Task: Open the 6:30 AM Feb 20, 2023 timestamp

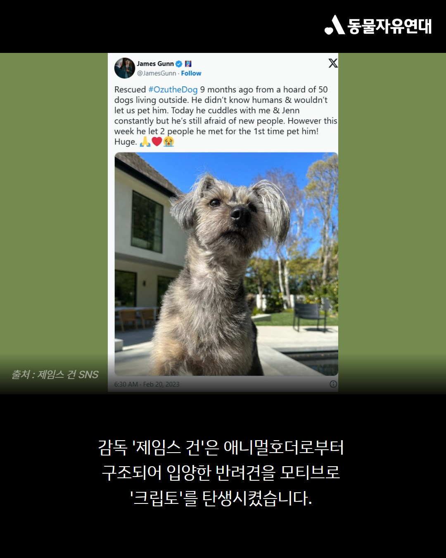Action: pos(147,384)
